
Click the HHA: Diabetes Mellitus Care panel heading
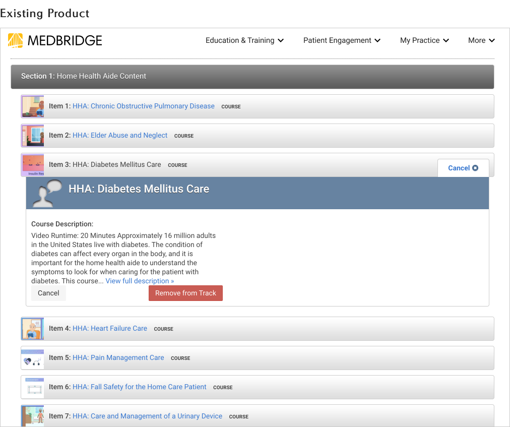click(139, 189)
